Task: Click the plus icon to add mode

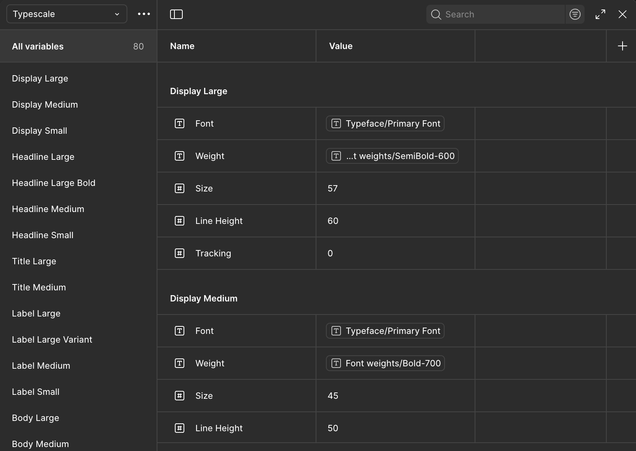Action: 622,46
